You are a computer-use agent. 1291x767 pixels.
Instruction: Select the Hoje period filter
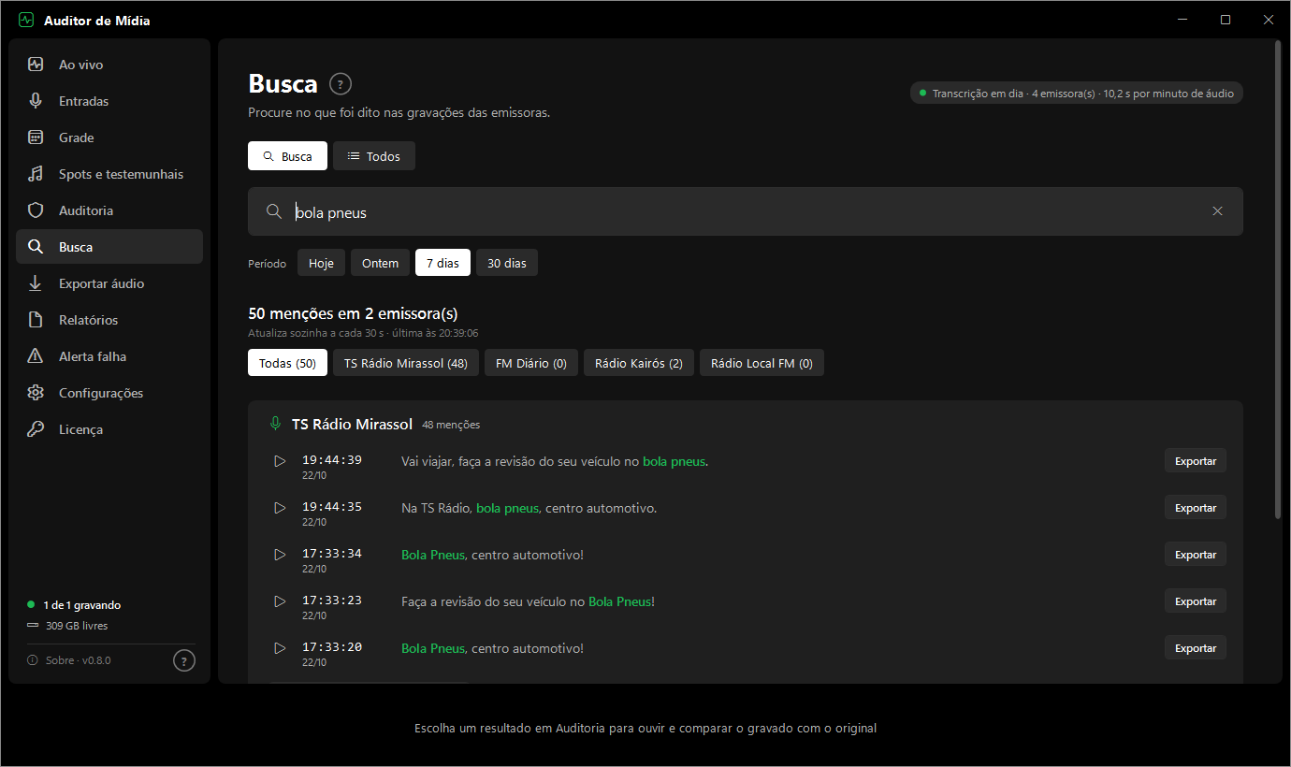pos(321,263)
